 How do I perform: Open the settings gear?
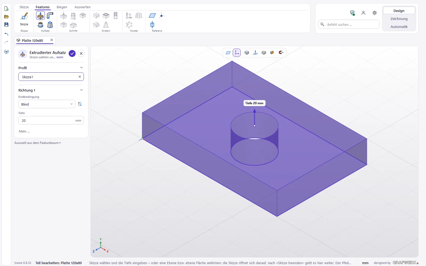375,13
